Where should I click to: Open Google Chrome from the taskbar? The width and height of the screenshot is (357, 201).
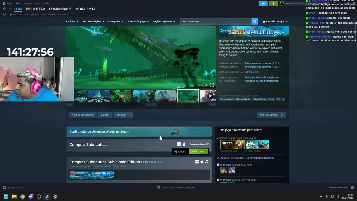(22, 197)
